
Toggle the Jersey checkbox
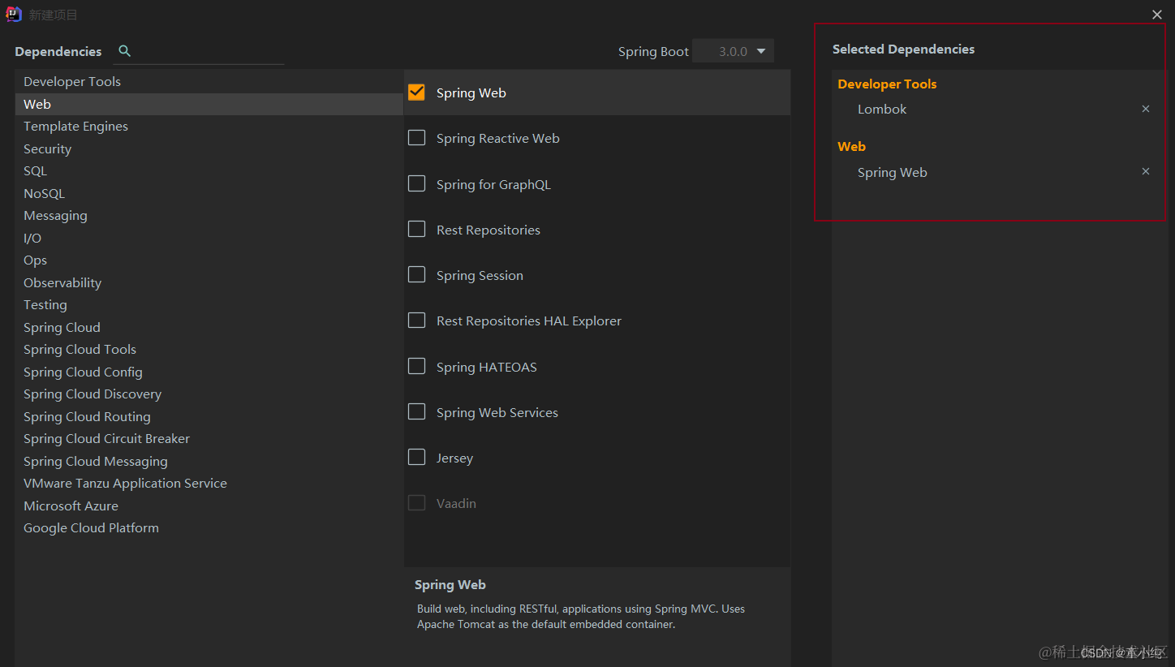[417, 458]
